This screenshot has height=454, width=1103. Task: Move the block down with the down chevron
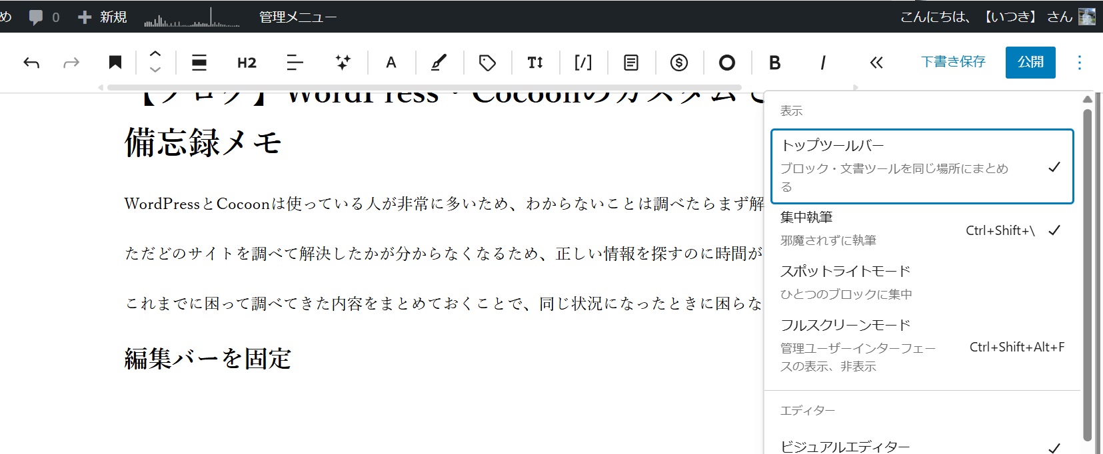(x=155, y=70)
